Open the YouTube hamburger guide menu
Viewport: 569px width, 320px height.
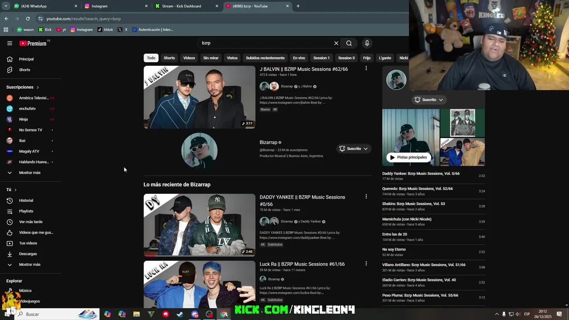(9, 43)
